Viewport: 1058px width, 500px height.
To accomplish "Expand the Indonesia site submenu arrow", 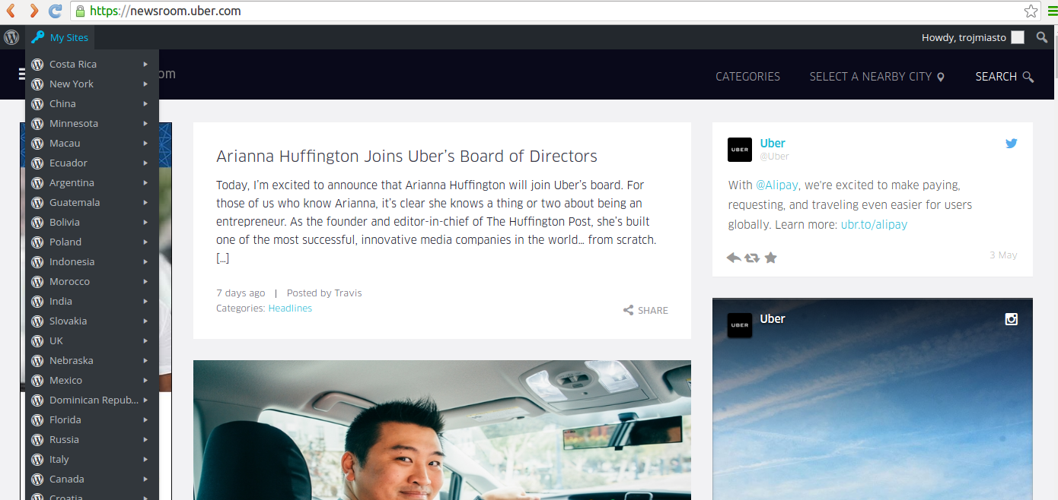I will tap(145, 261).
